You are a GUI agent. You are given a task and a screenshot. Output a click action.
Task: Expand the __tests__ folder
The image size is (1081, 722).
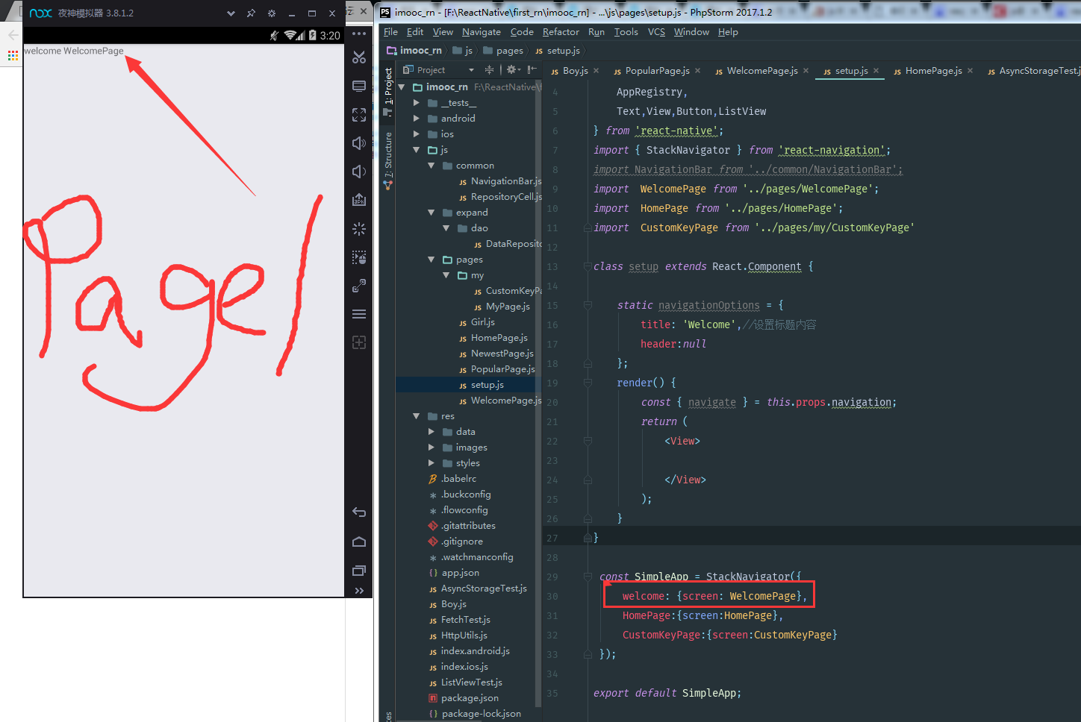pos(417,103)
